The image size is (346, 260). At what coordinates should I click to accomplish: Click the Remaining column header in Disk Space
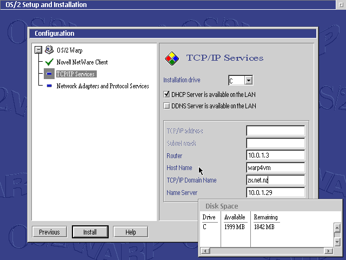[x=265, y=217]
